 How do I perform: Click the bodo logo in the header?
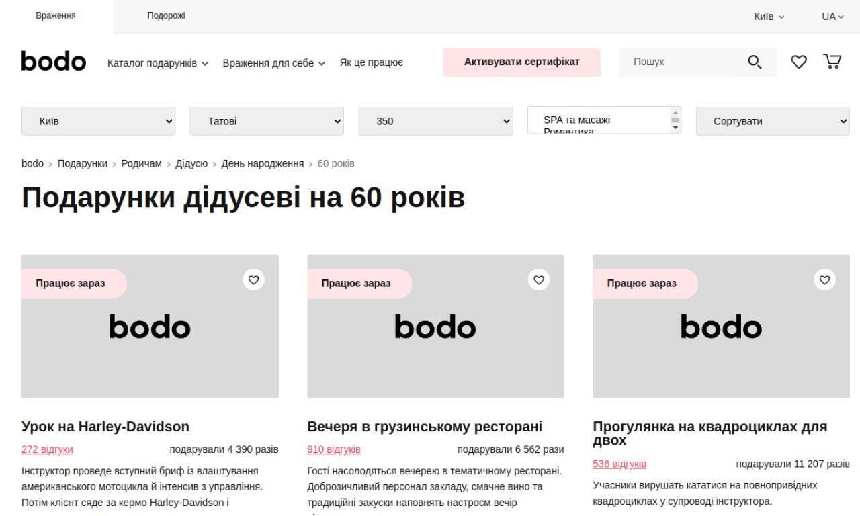54,62
